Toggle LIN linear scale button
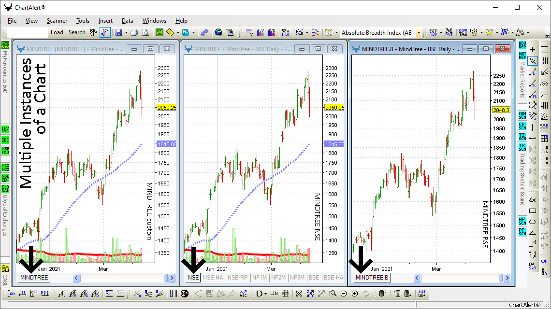This screenshot has width=551, height=309. click(x=274, y=294)
